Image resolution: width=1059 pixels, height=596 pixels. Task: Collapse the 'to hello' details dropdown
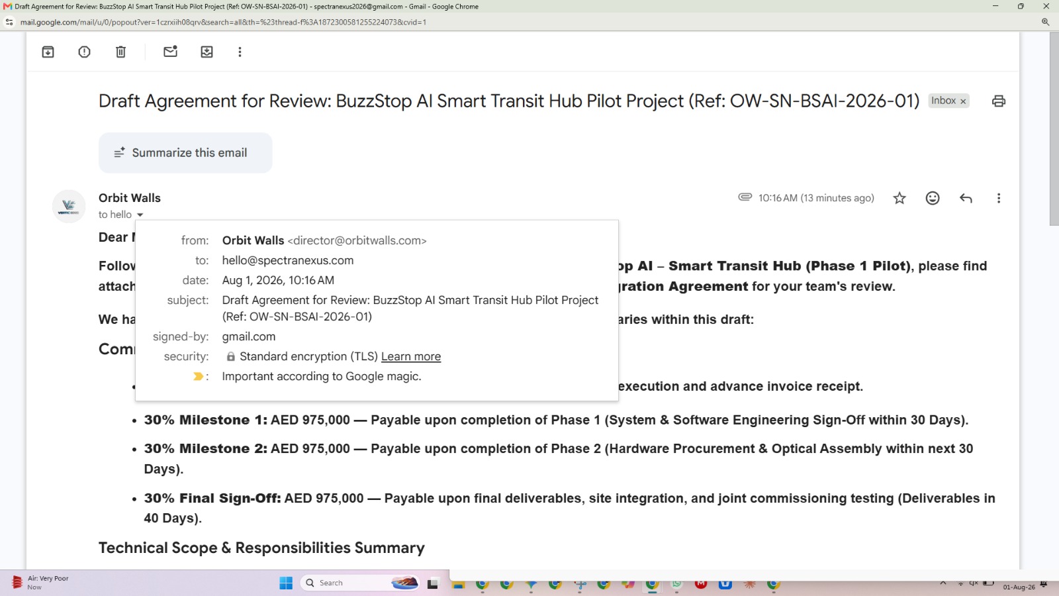pyautogui.click(x=140, y=215)
